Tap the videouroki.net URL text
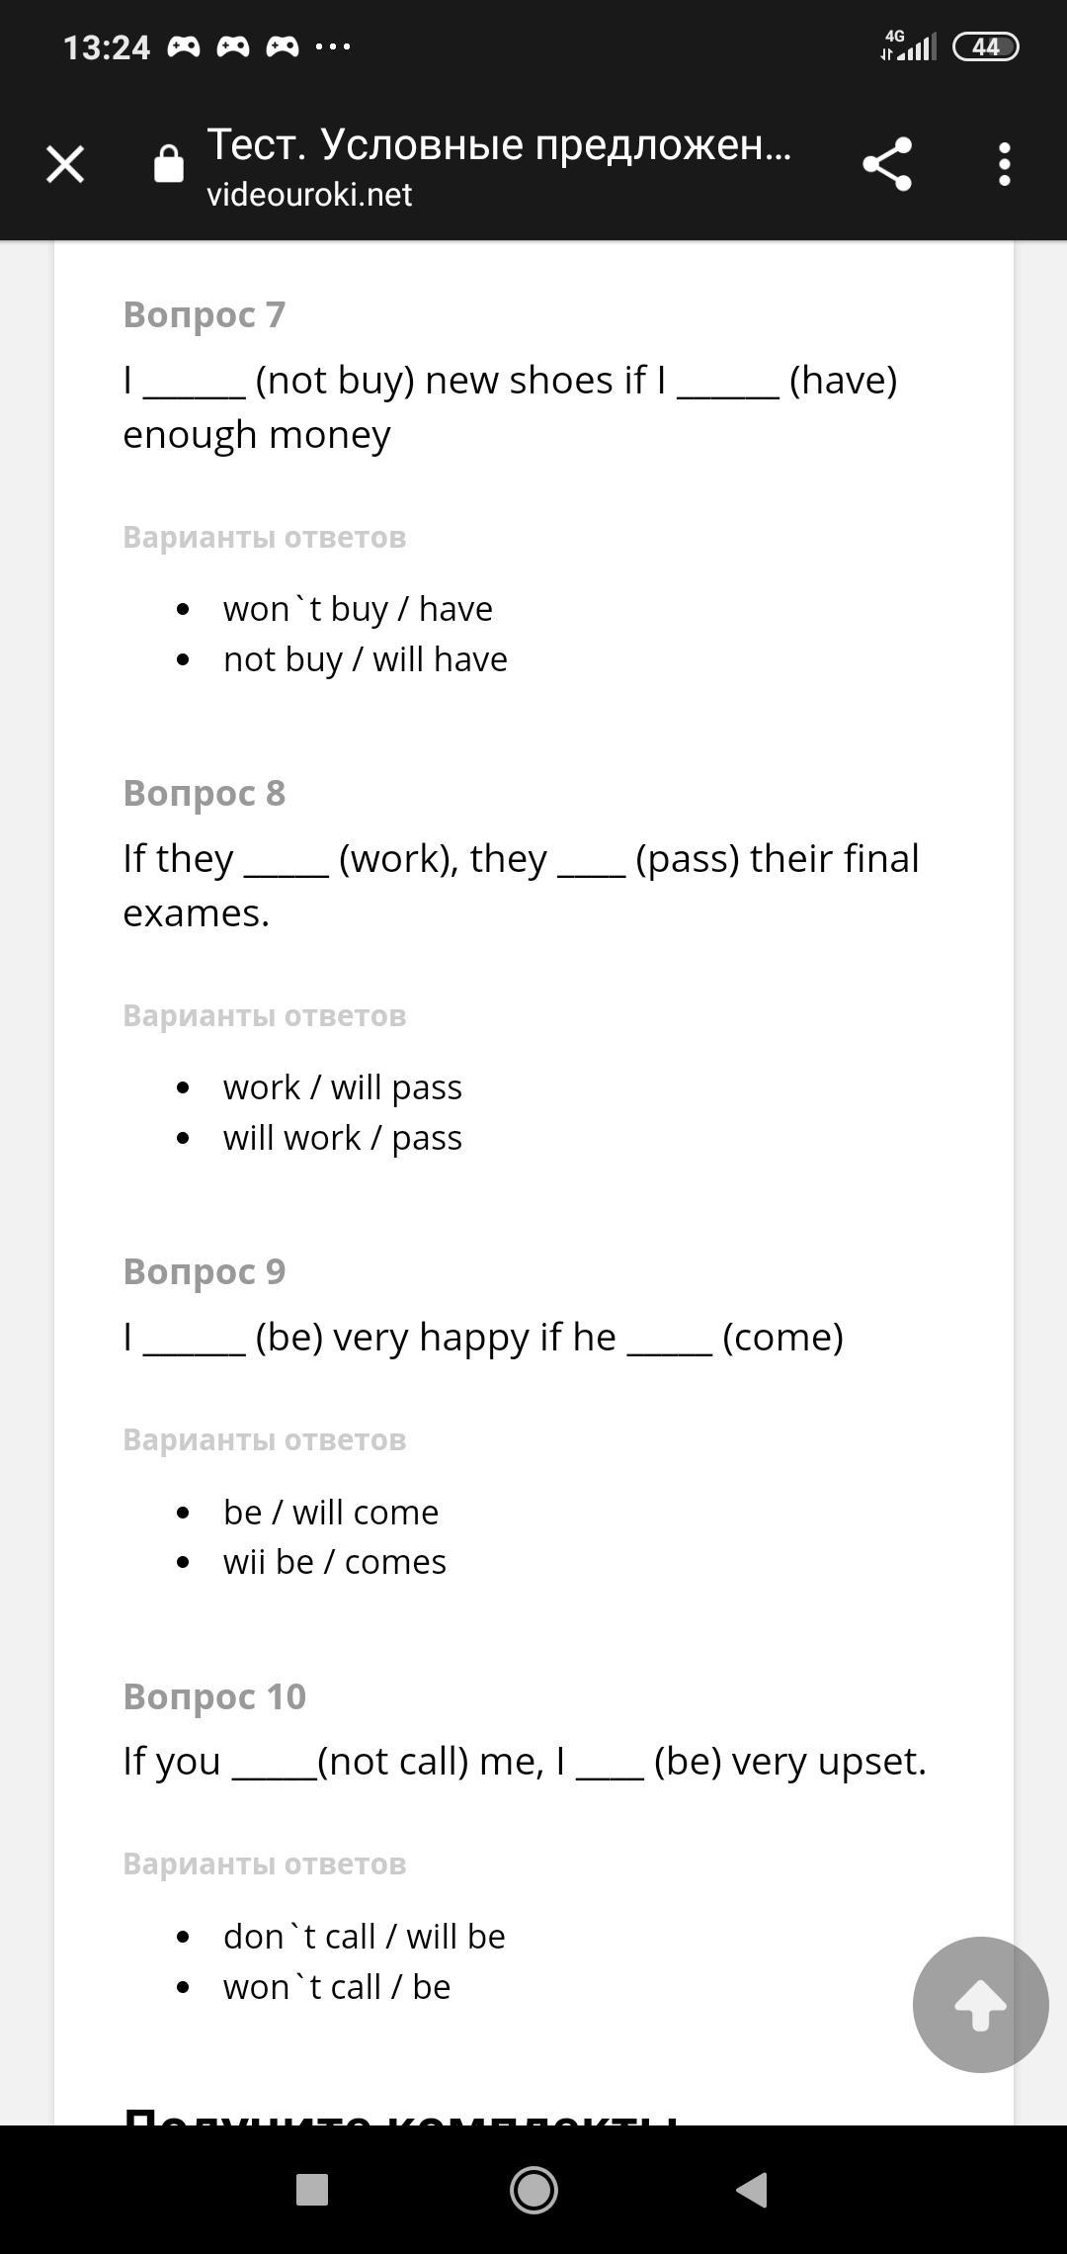The width and height of the screenshot is (1067, 2254). coord(309,195)
